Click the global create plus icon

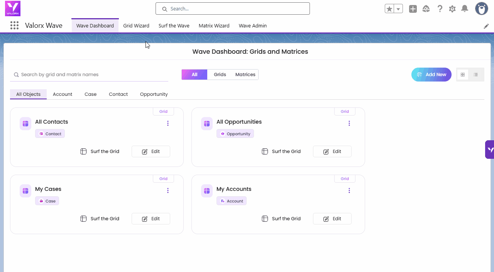pyautogui.click(x=413, y=9)
